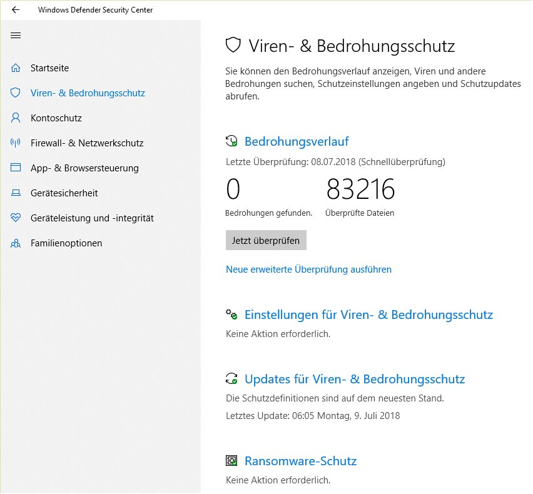The image size is (533, 494).
Task: Open Bedrohungsverlauf link
Action: tap(297, 141)
